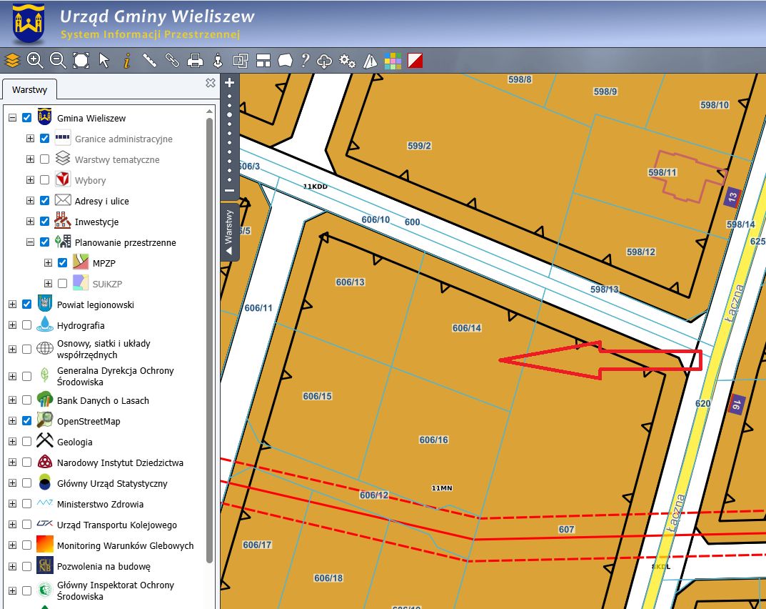Expand the Powiat legionowski group
Image resolution: width=766 pixels, height=609 pixels.
13,304
